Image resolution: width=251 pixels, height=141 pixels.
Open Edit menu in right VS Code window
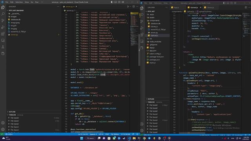tap(151, 3)
